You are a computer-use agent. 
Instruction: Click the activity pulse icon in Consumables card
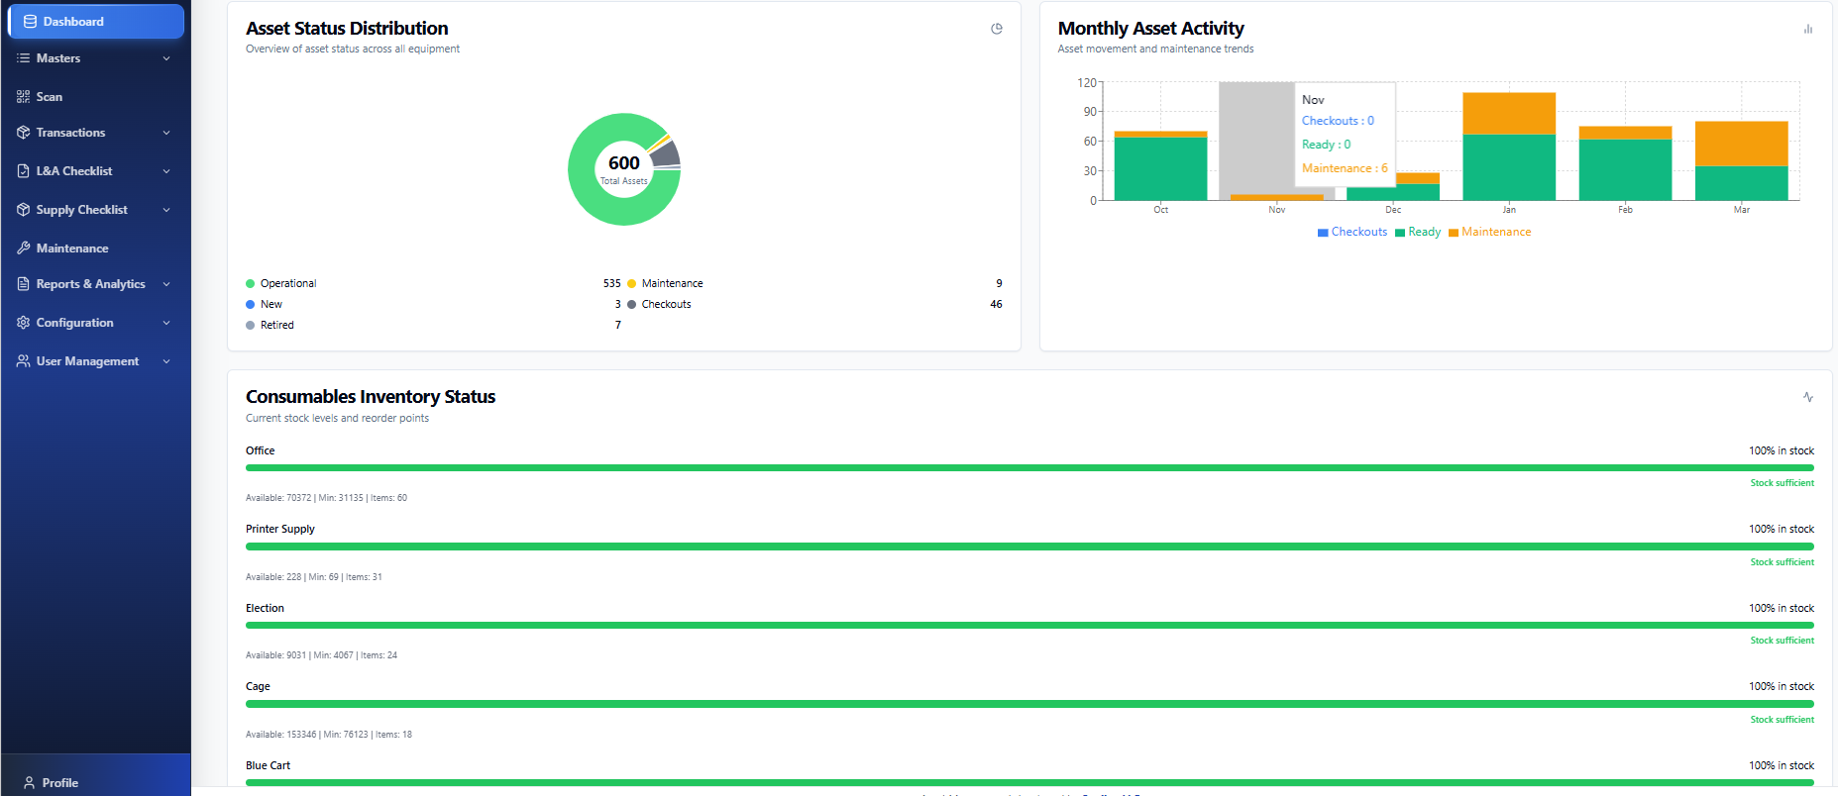[x=1808, y=397]
